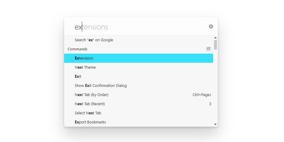Choose the Exit command
Viewport: 284px width, 142px height.
(78, 77)
